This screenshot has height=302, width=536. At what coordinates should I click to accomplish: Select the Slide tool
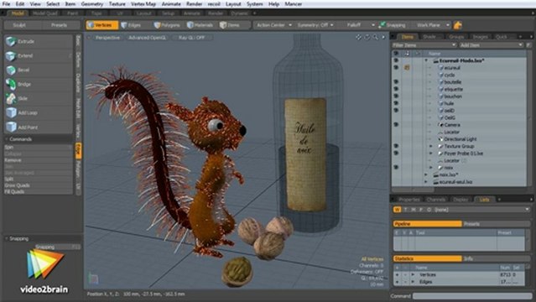click(39, 98)
